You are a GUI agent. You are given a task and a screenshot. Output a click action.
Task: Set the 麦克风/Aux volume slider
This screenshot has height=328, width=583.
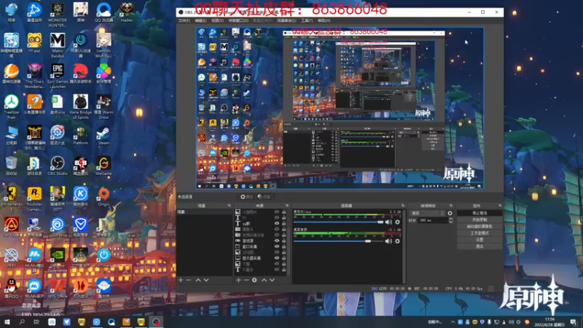click(x=338, y=222)
